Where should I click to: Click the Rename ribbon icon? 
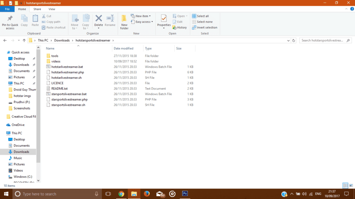click(110, 18)
